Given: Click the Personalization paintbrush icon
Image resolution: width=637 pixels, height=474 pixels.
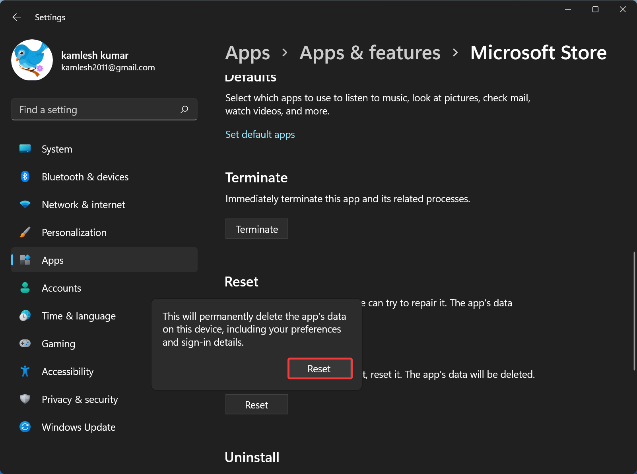Looking at the screenshot, I should 25,232.
